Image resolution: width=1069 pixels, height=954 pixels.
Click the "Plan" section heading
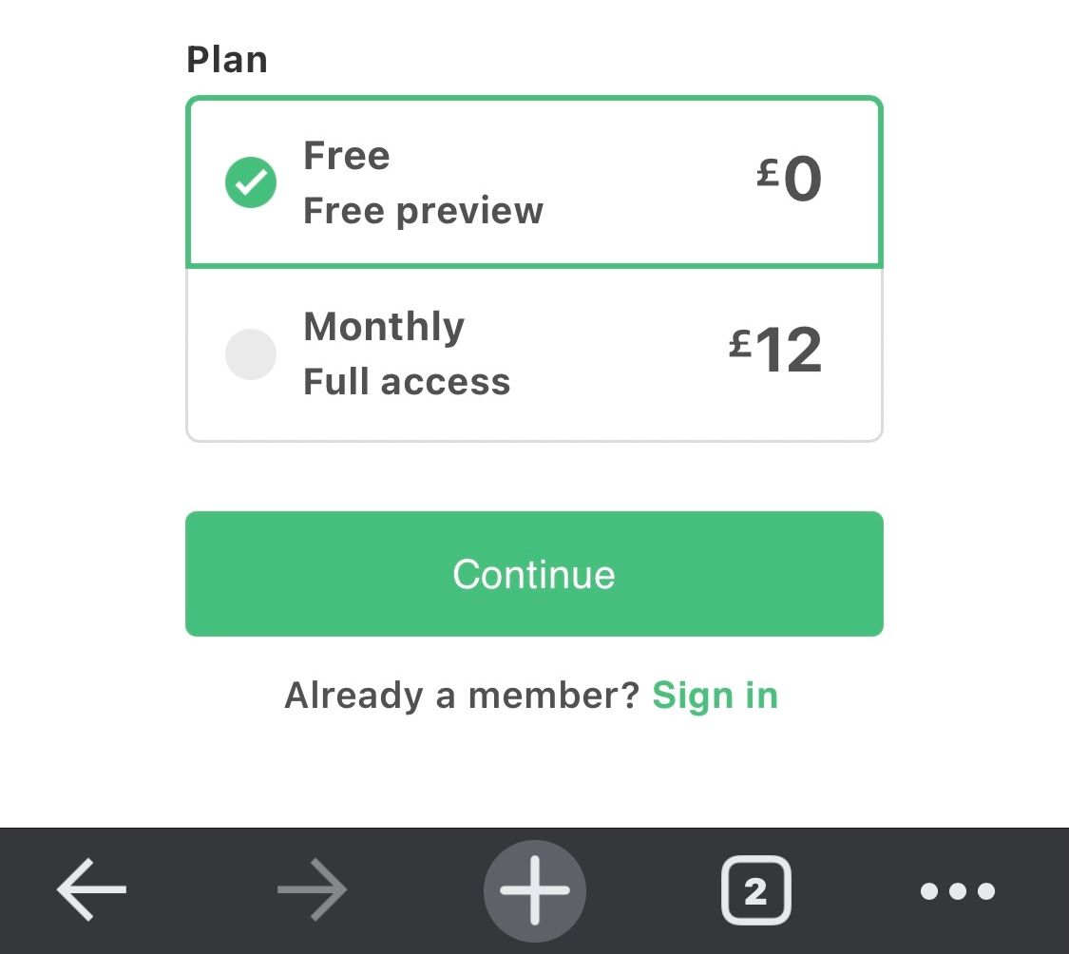(227, 59)
